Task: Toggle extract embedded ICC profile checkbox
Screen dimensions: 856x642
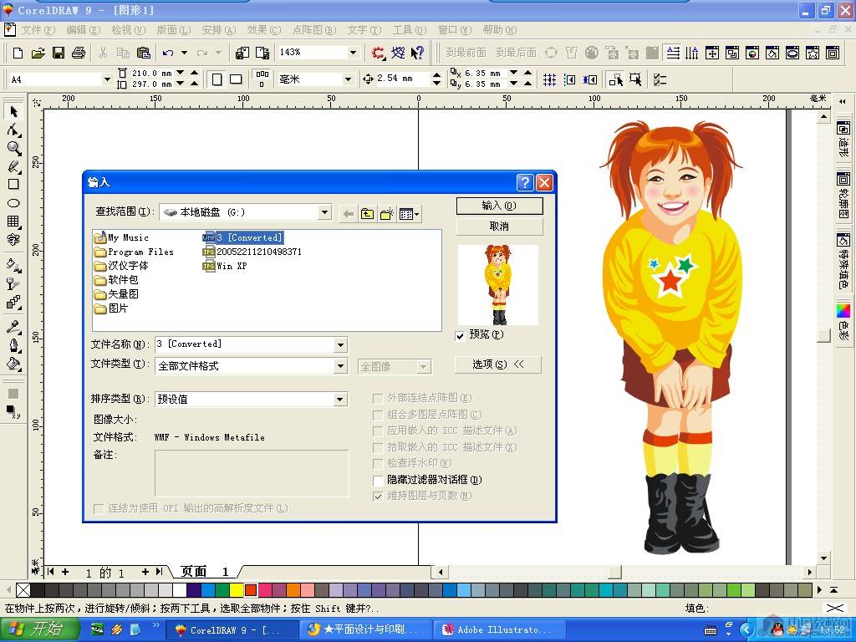Action: point(377,448)
